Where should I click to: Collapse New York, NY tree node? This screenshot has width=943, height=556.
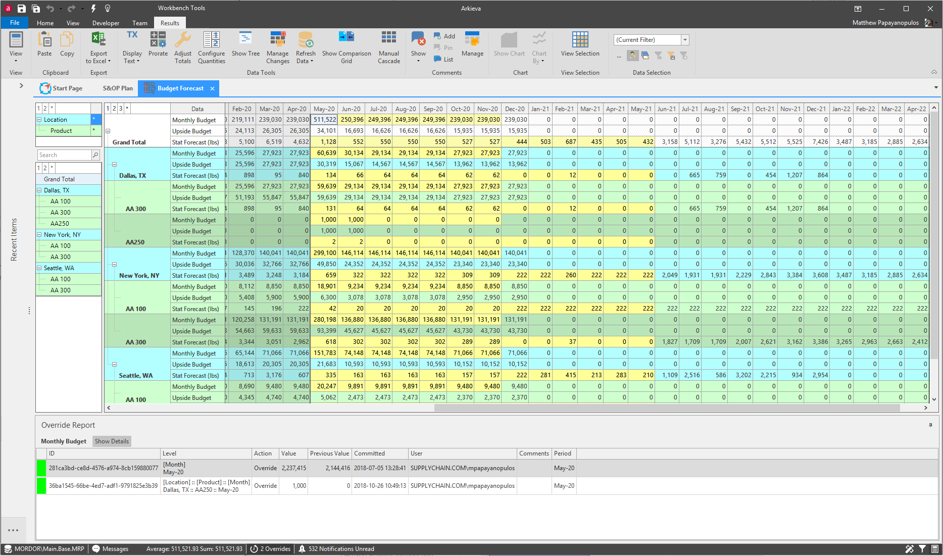tap(39, 235)
